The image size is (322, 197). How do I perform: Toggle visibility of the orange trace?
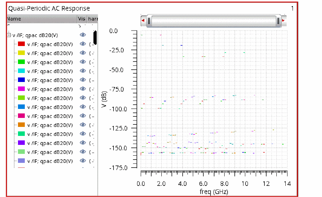click(x=83, y=125)
